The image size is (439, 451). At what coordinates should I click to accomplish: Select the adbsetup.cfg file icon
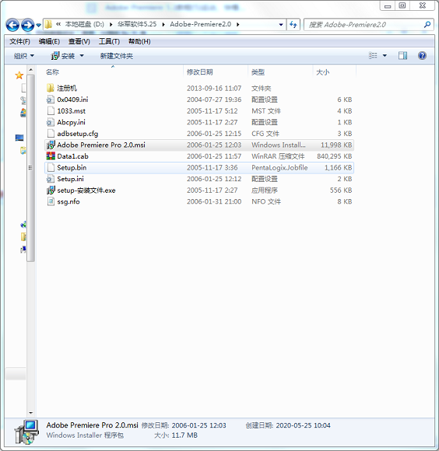click(51, 134)
